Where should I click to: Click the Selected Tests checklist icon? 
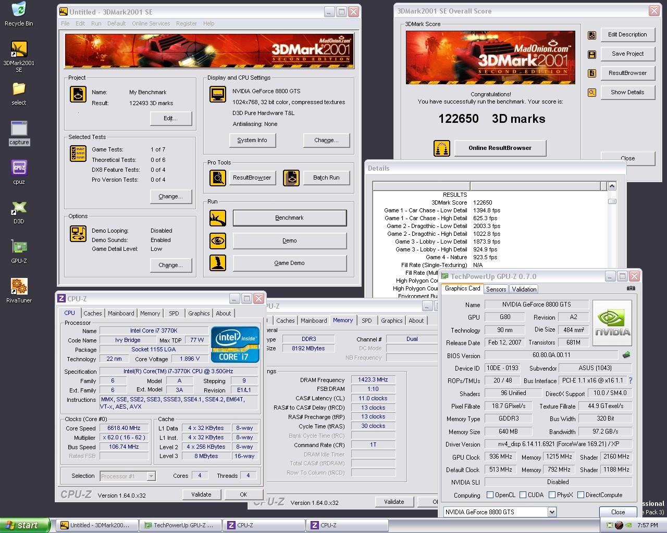pyautogui.click(x=78, y=154)
